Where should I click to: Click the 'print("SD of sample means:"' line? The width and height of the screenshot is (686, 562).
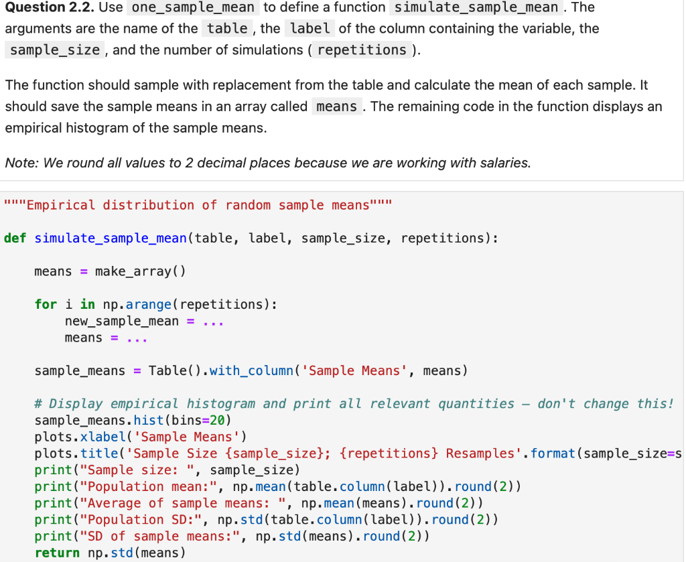coord(232,537)
